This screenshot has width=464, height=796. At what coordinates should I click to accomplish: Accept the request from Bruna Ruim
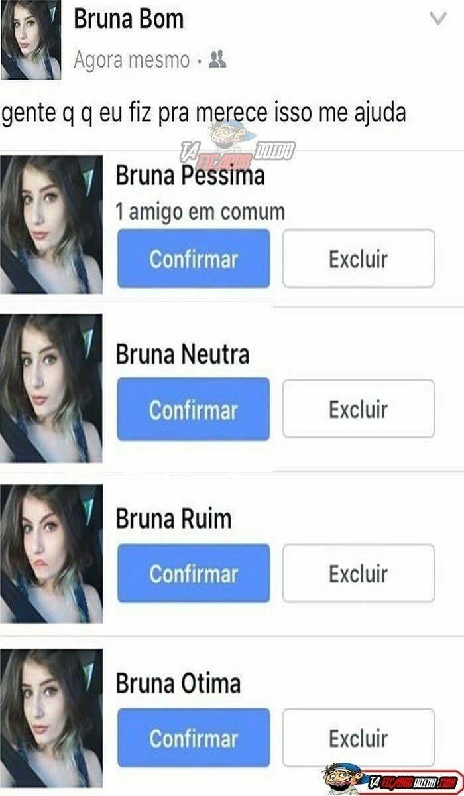coord(194,573)
